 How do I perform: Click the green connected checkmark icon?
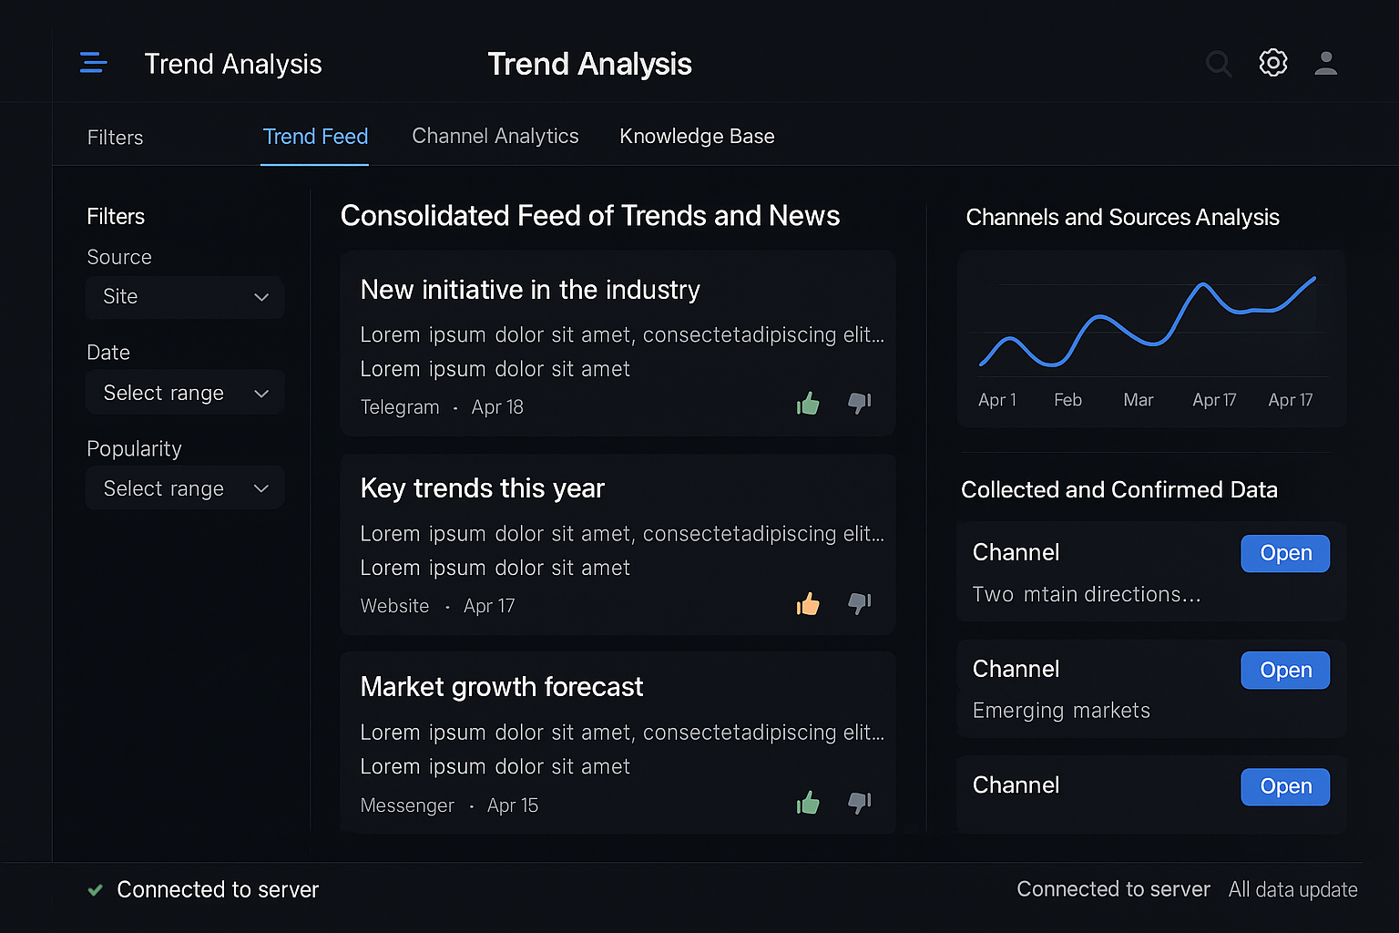[95, 890]
